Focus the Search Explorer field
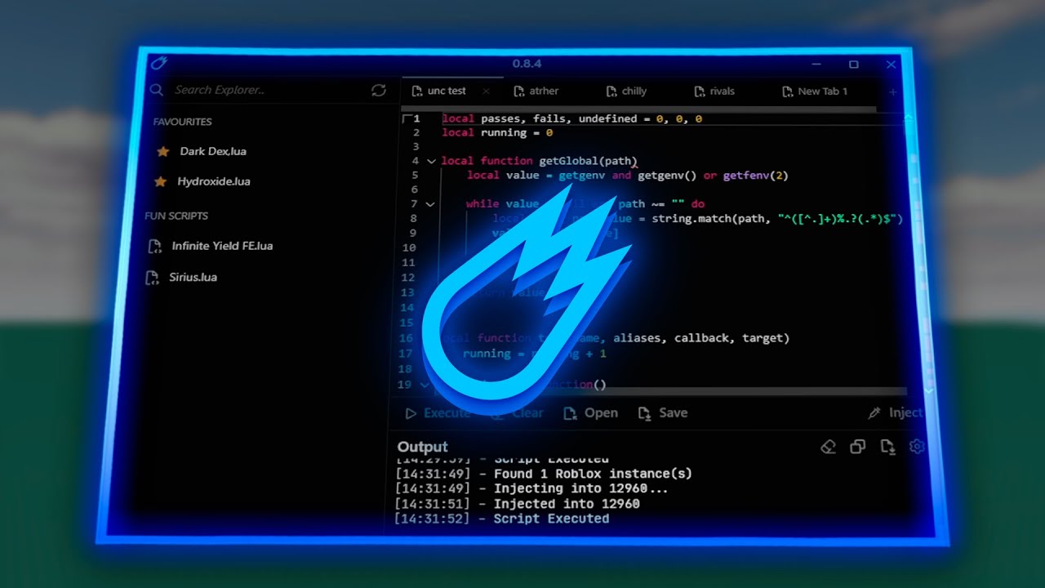The width and height of the screenshot is (1045, 588). point(258,91)
